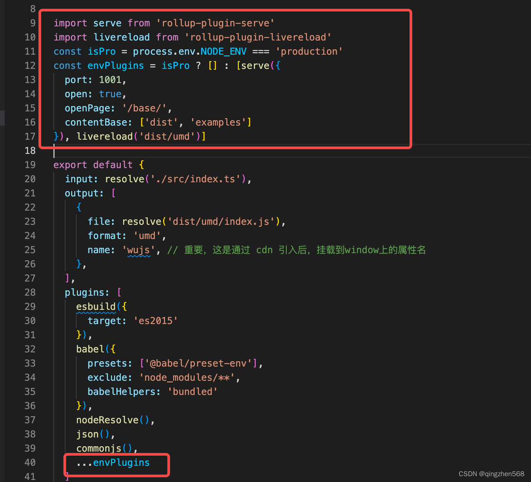This screenshot has height=482, width=531.
Task: Click the 'es2015' target string
Action: point(156,321)
